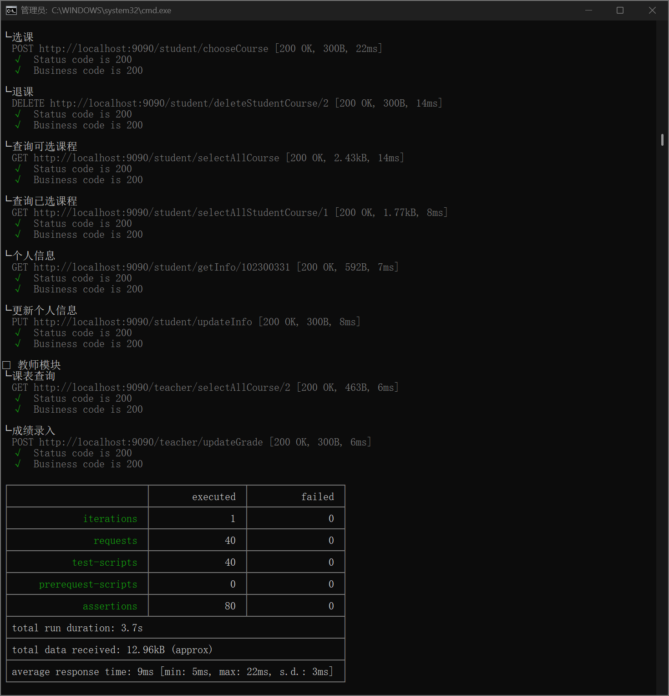The width and height of the screenshot is (669, 696).
Task: Click the failed value 0 for assertions
Action: point(331,606)
